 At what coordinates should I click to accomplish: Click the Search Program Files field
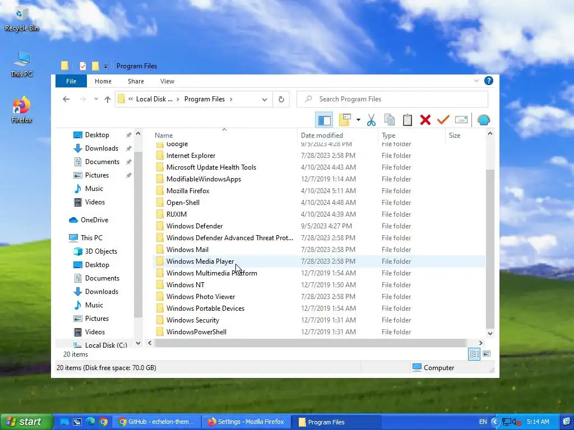pos(392,99)
